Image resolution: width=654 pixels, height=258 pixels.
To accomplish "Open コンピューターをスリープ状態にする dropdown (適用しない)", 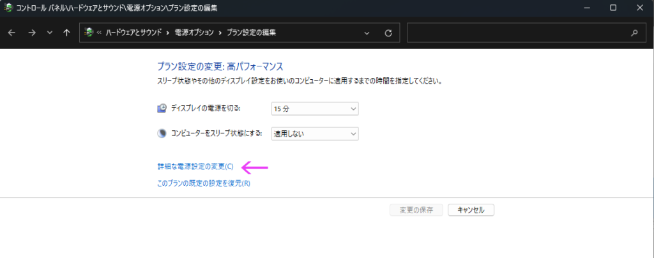I will click(315, 134).
